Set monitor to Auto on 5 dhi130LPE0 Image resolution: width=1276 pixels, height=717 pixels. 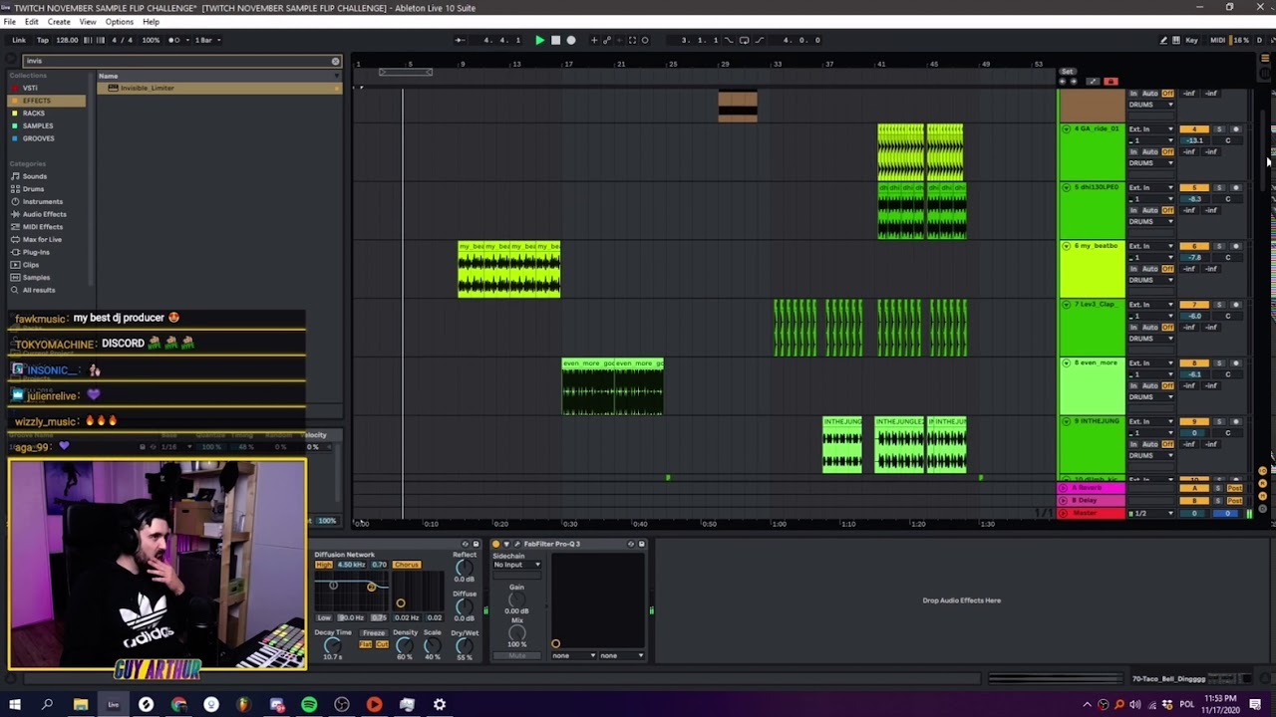pyautogui.click(x=1151, y=210)
